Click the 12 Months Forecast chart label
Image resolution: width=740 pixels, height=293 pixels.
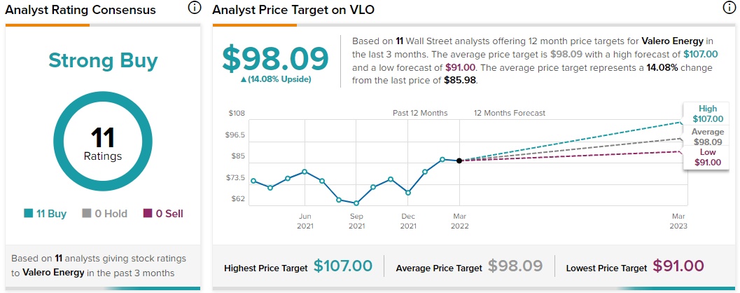pos(509,113)
